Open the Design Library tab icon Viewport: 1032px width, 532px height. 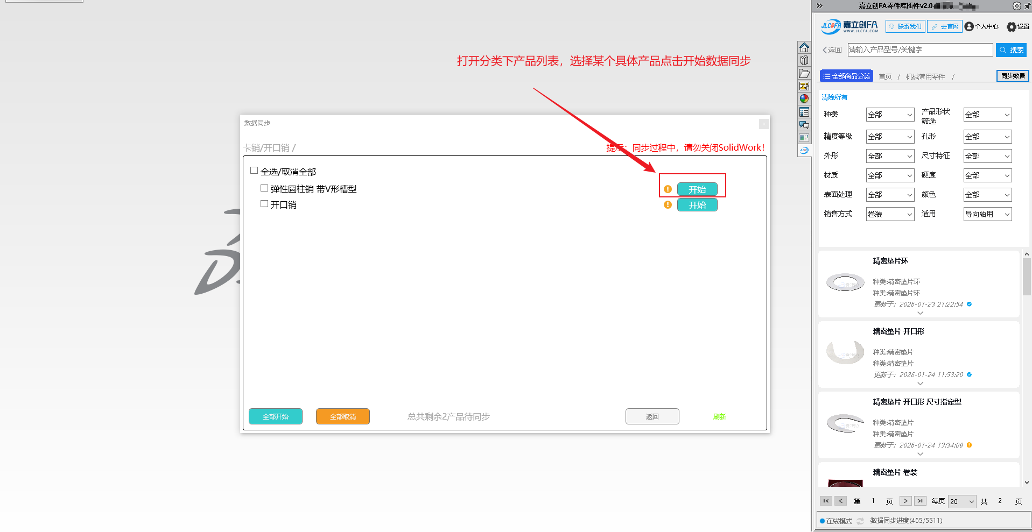(x=804, y=60)
